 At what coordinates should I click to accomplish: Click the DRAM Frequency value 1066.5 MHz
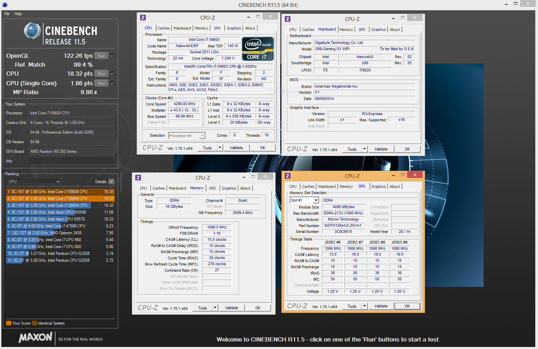[217, 227]
